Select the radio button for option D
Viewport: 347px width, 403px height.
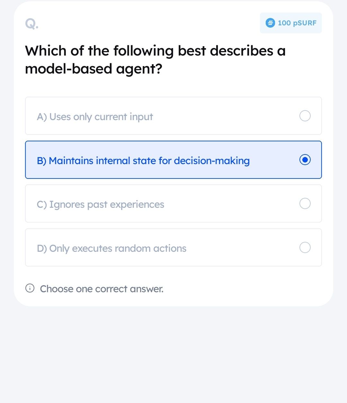pos(305,247)
